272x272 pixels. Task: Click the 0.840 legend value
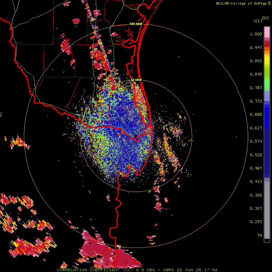[x=256, y=74]
